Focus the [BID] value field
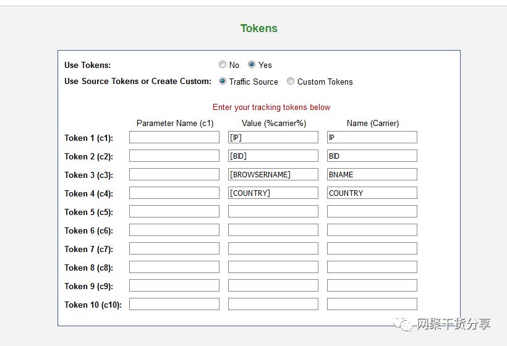Image resolution: width=507 pixels, height=346 pixels. pos(273,156)
